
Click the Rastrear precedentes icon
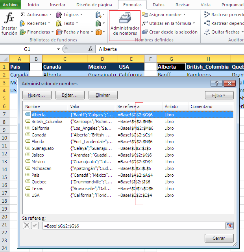[207, 15]
